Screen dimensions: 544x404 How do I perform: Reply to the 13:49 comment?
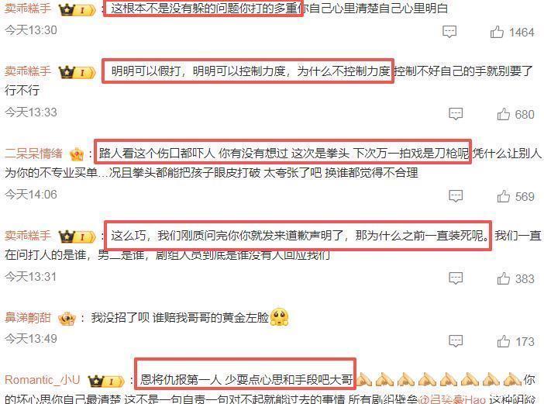tap(456, 341)
